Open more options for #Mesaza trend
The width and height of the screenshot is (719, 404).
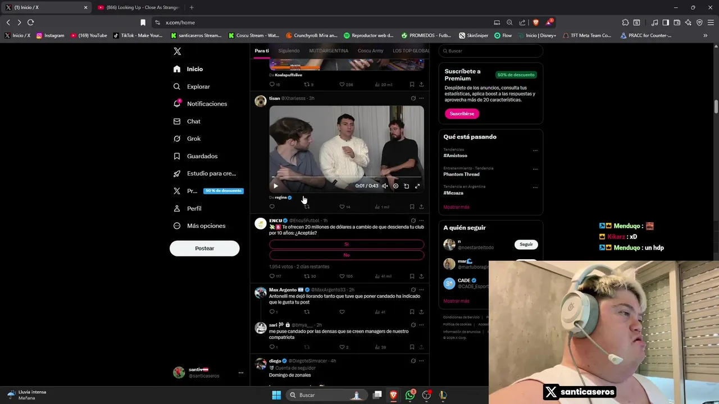coord(535,187)
